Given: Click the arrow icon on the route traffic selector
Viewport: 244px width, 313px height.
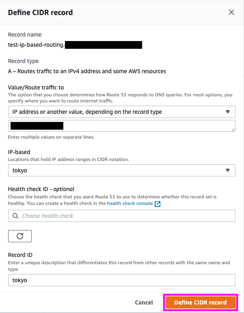Looking at the screenshot, I should click(x=228, y=112).
